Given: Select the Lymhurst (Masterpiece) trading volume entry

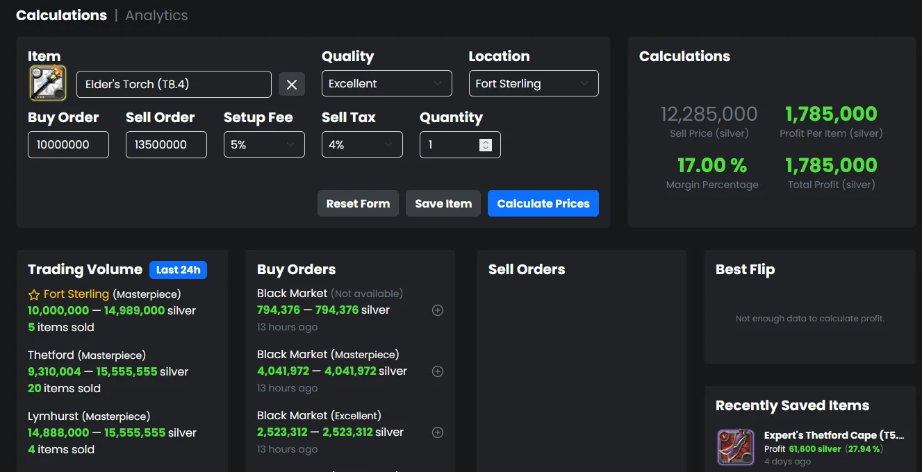Looking at the screenshot, I should pos(112,432).
